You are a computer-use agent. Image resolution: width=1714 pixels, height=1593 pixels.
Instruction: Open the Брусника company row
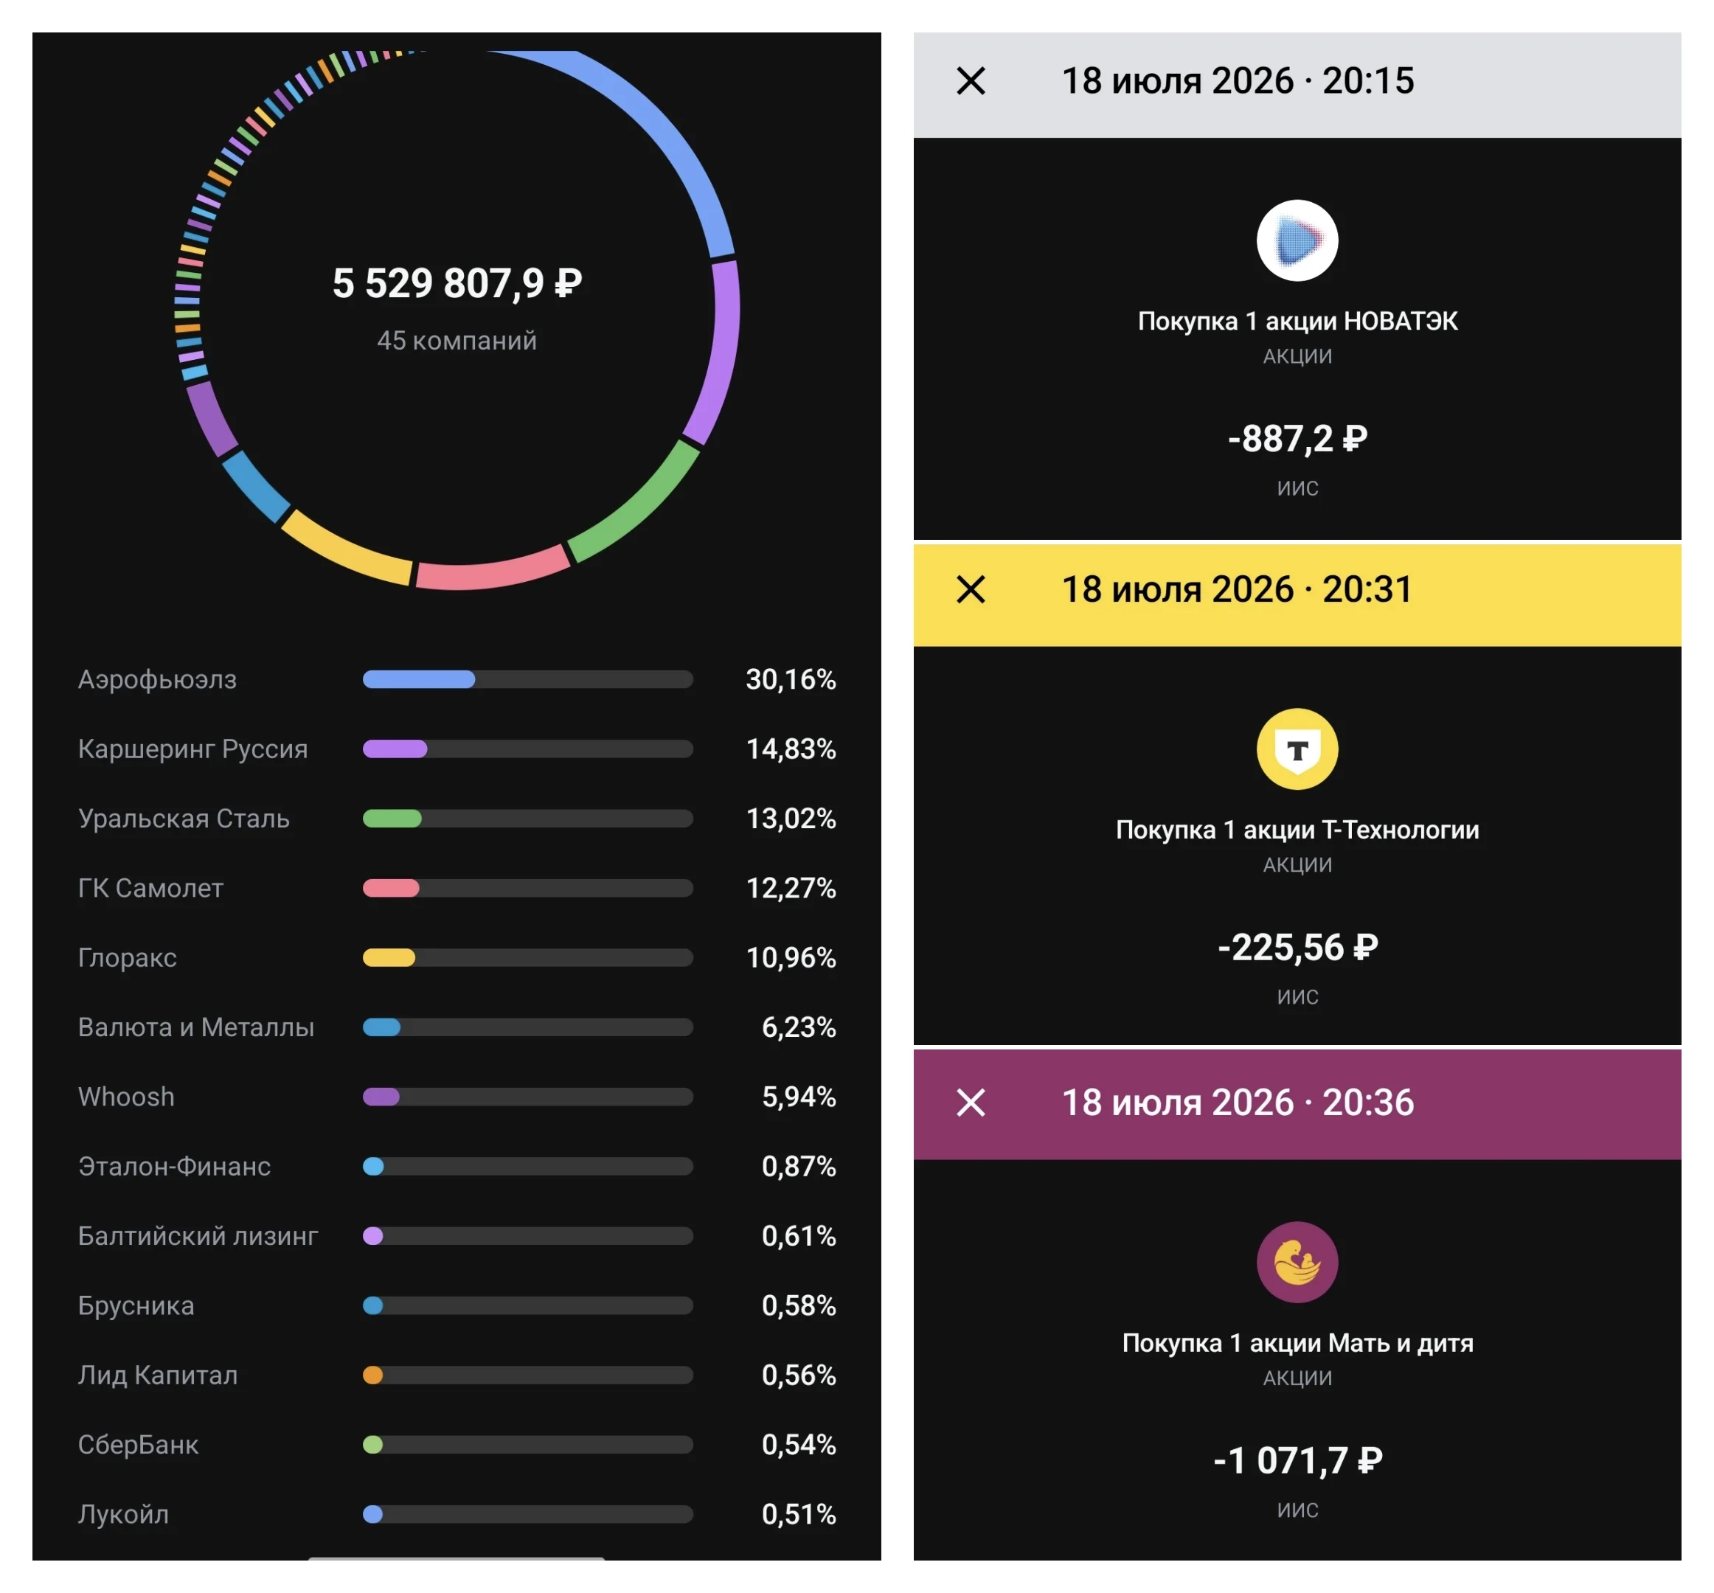pos(457,1305)
